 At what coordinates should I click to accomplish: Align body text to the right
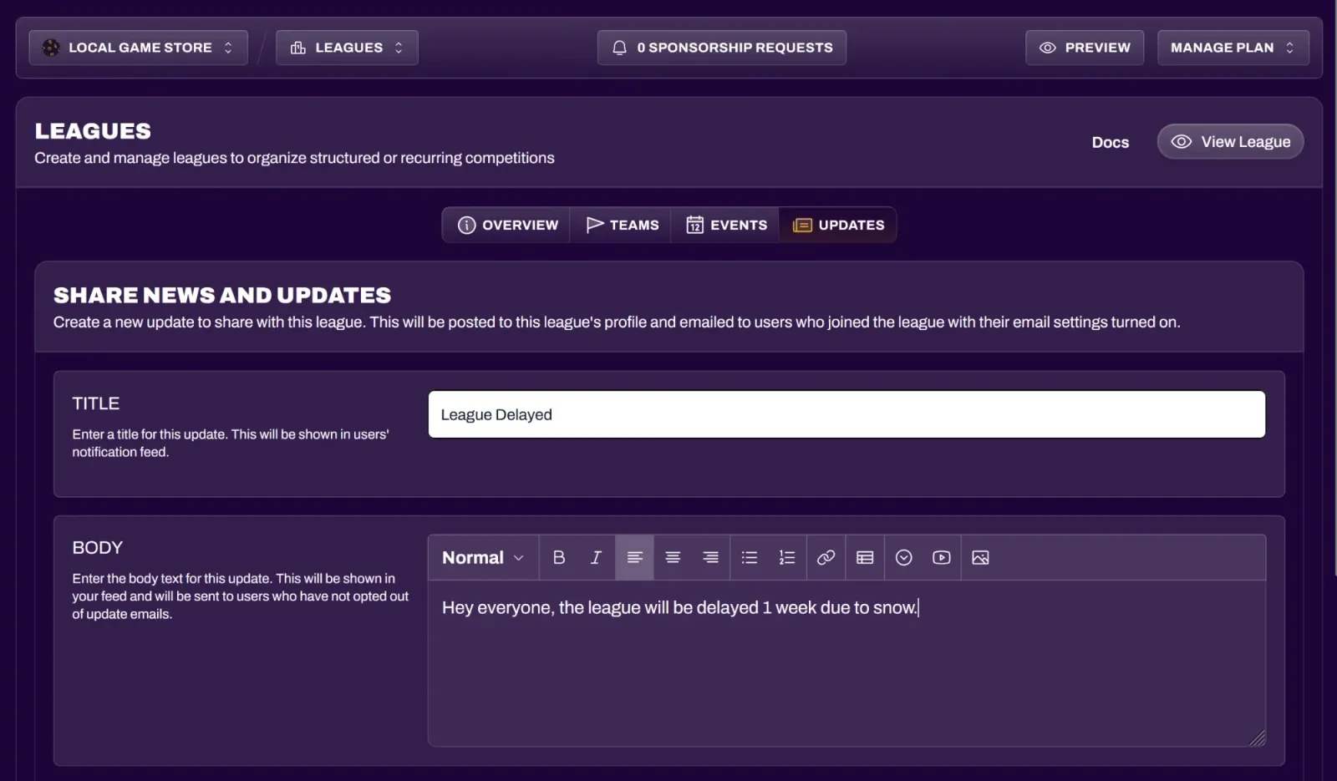pyautogui.click(x=710, y=557)
